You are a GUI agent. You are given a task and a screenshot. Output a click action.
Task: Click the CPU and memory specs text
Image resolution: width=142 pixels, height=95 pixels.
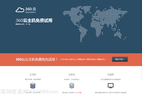tap(83, 59)
